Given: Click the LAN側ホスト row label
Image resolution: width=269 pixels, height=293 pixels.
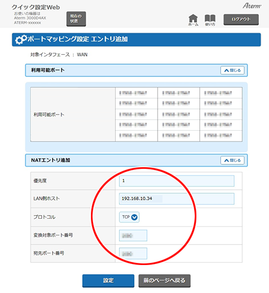Looking at the screenshot, I should pos(47,198).
